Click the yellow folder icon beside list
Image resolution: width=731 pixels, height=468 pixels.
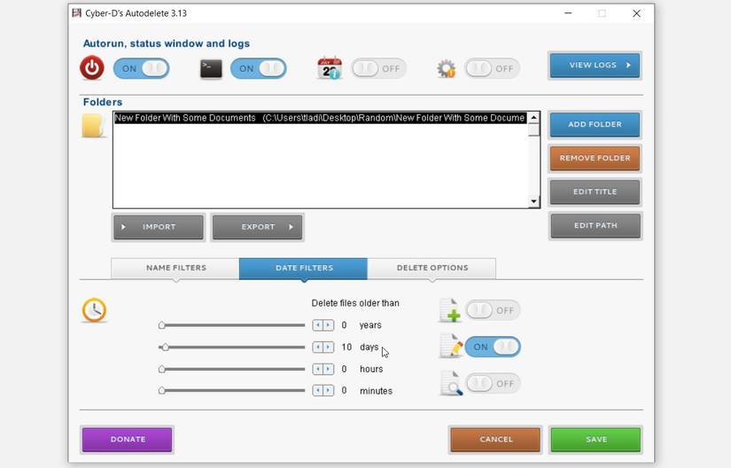tap(93, 126)
